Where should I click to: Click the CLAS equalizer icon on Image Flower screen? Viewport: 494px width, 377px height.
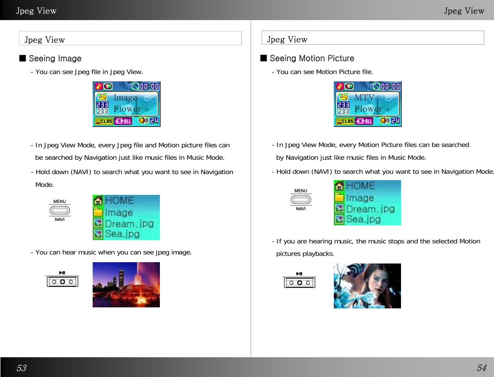coord(104,121)
